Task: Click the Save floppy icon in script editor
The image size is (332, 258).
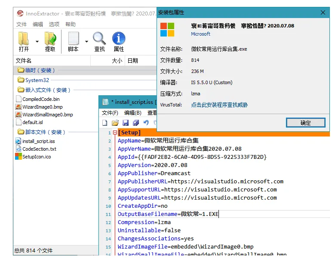Action: [x=126, y=123]
